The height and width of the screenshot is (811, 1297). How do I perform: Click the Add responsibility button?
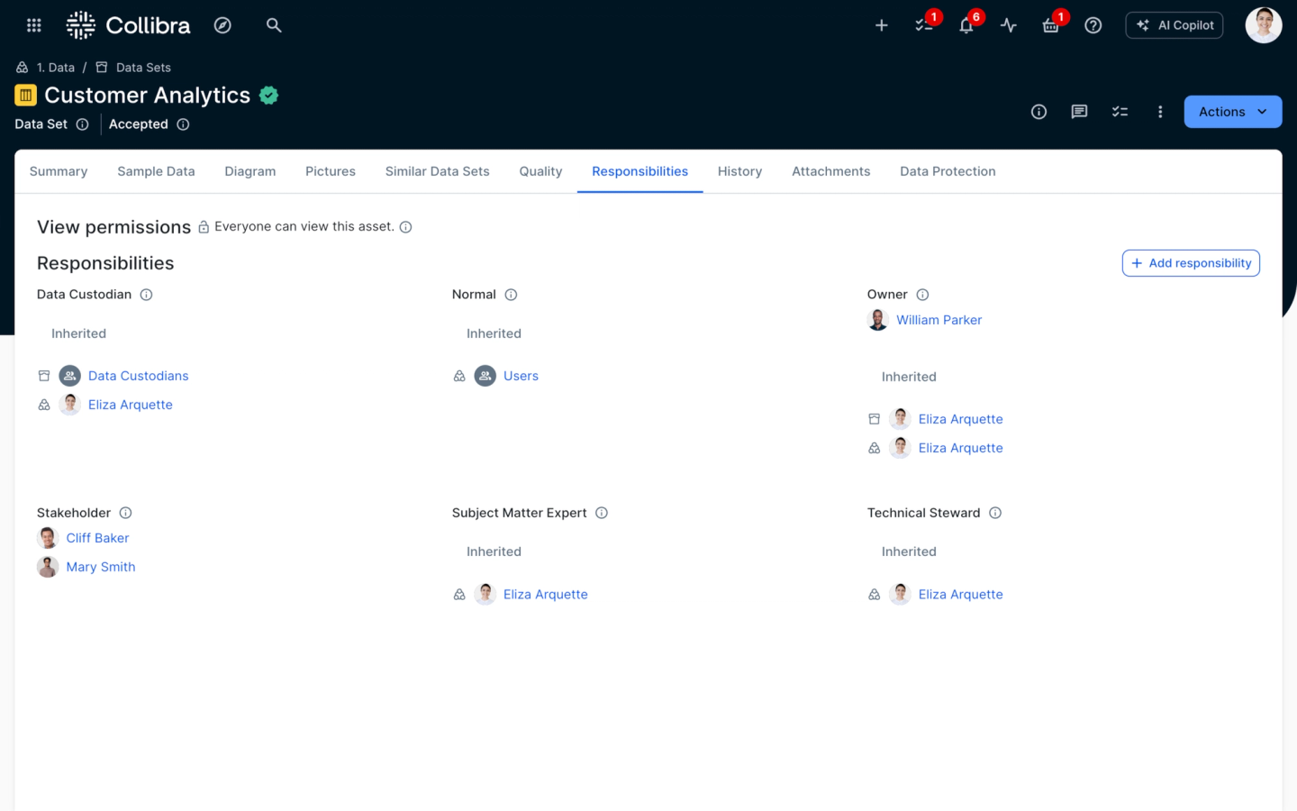point(1190,263)
